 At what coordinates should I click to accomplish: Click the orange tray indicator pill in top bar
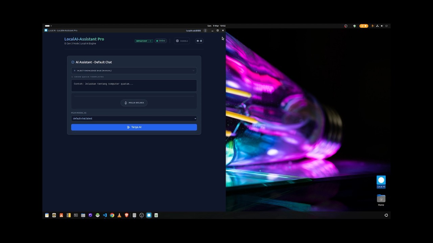(364, 26)
